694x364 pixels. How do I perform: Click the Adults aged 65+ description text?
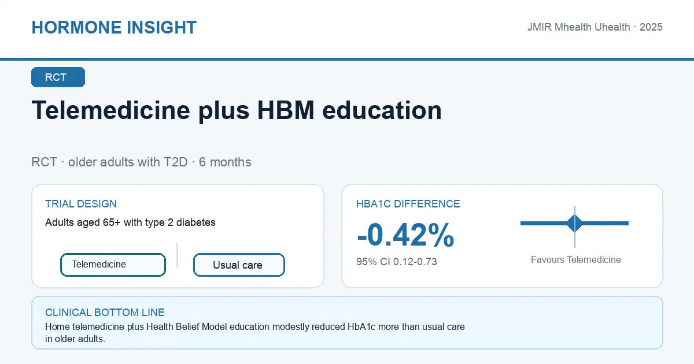pyautogui.click(x=130, y=222)
